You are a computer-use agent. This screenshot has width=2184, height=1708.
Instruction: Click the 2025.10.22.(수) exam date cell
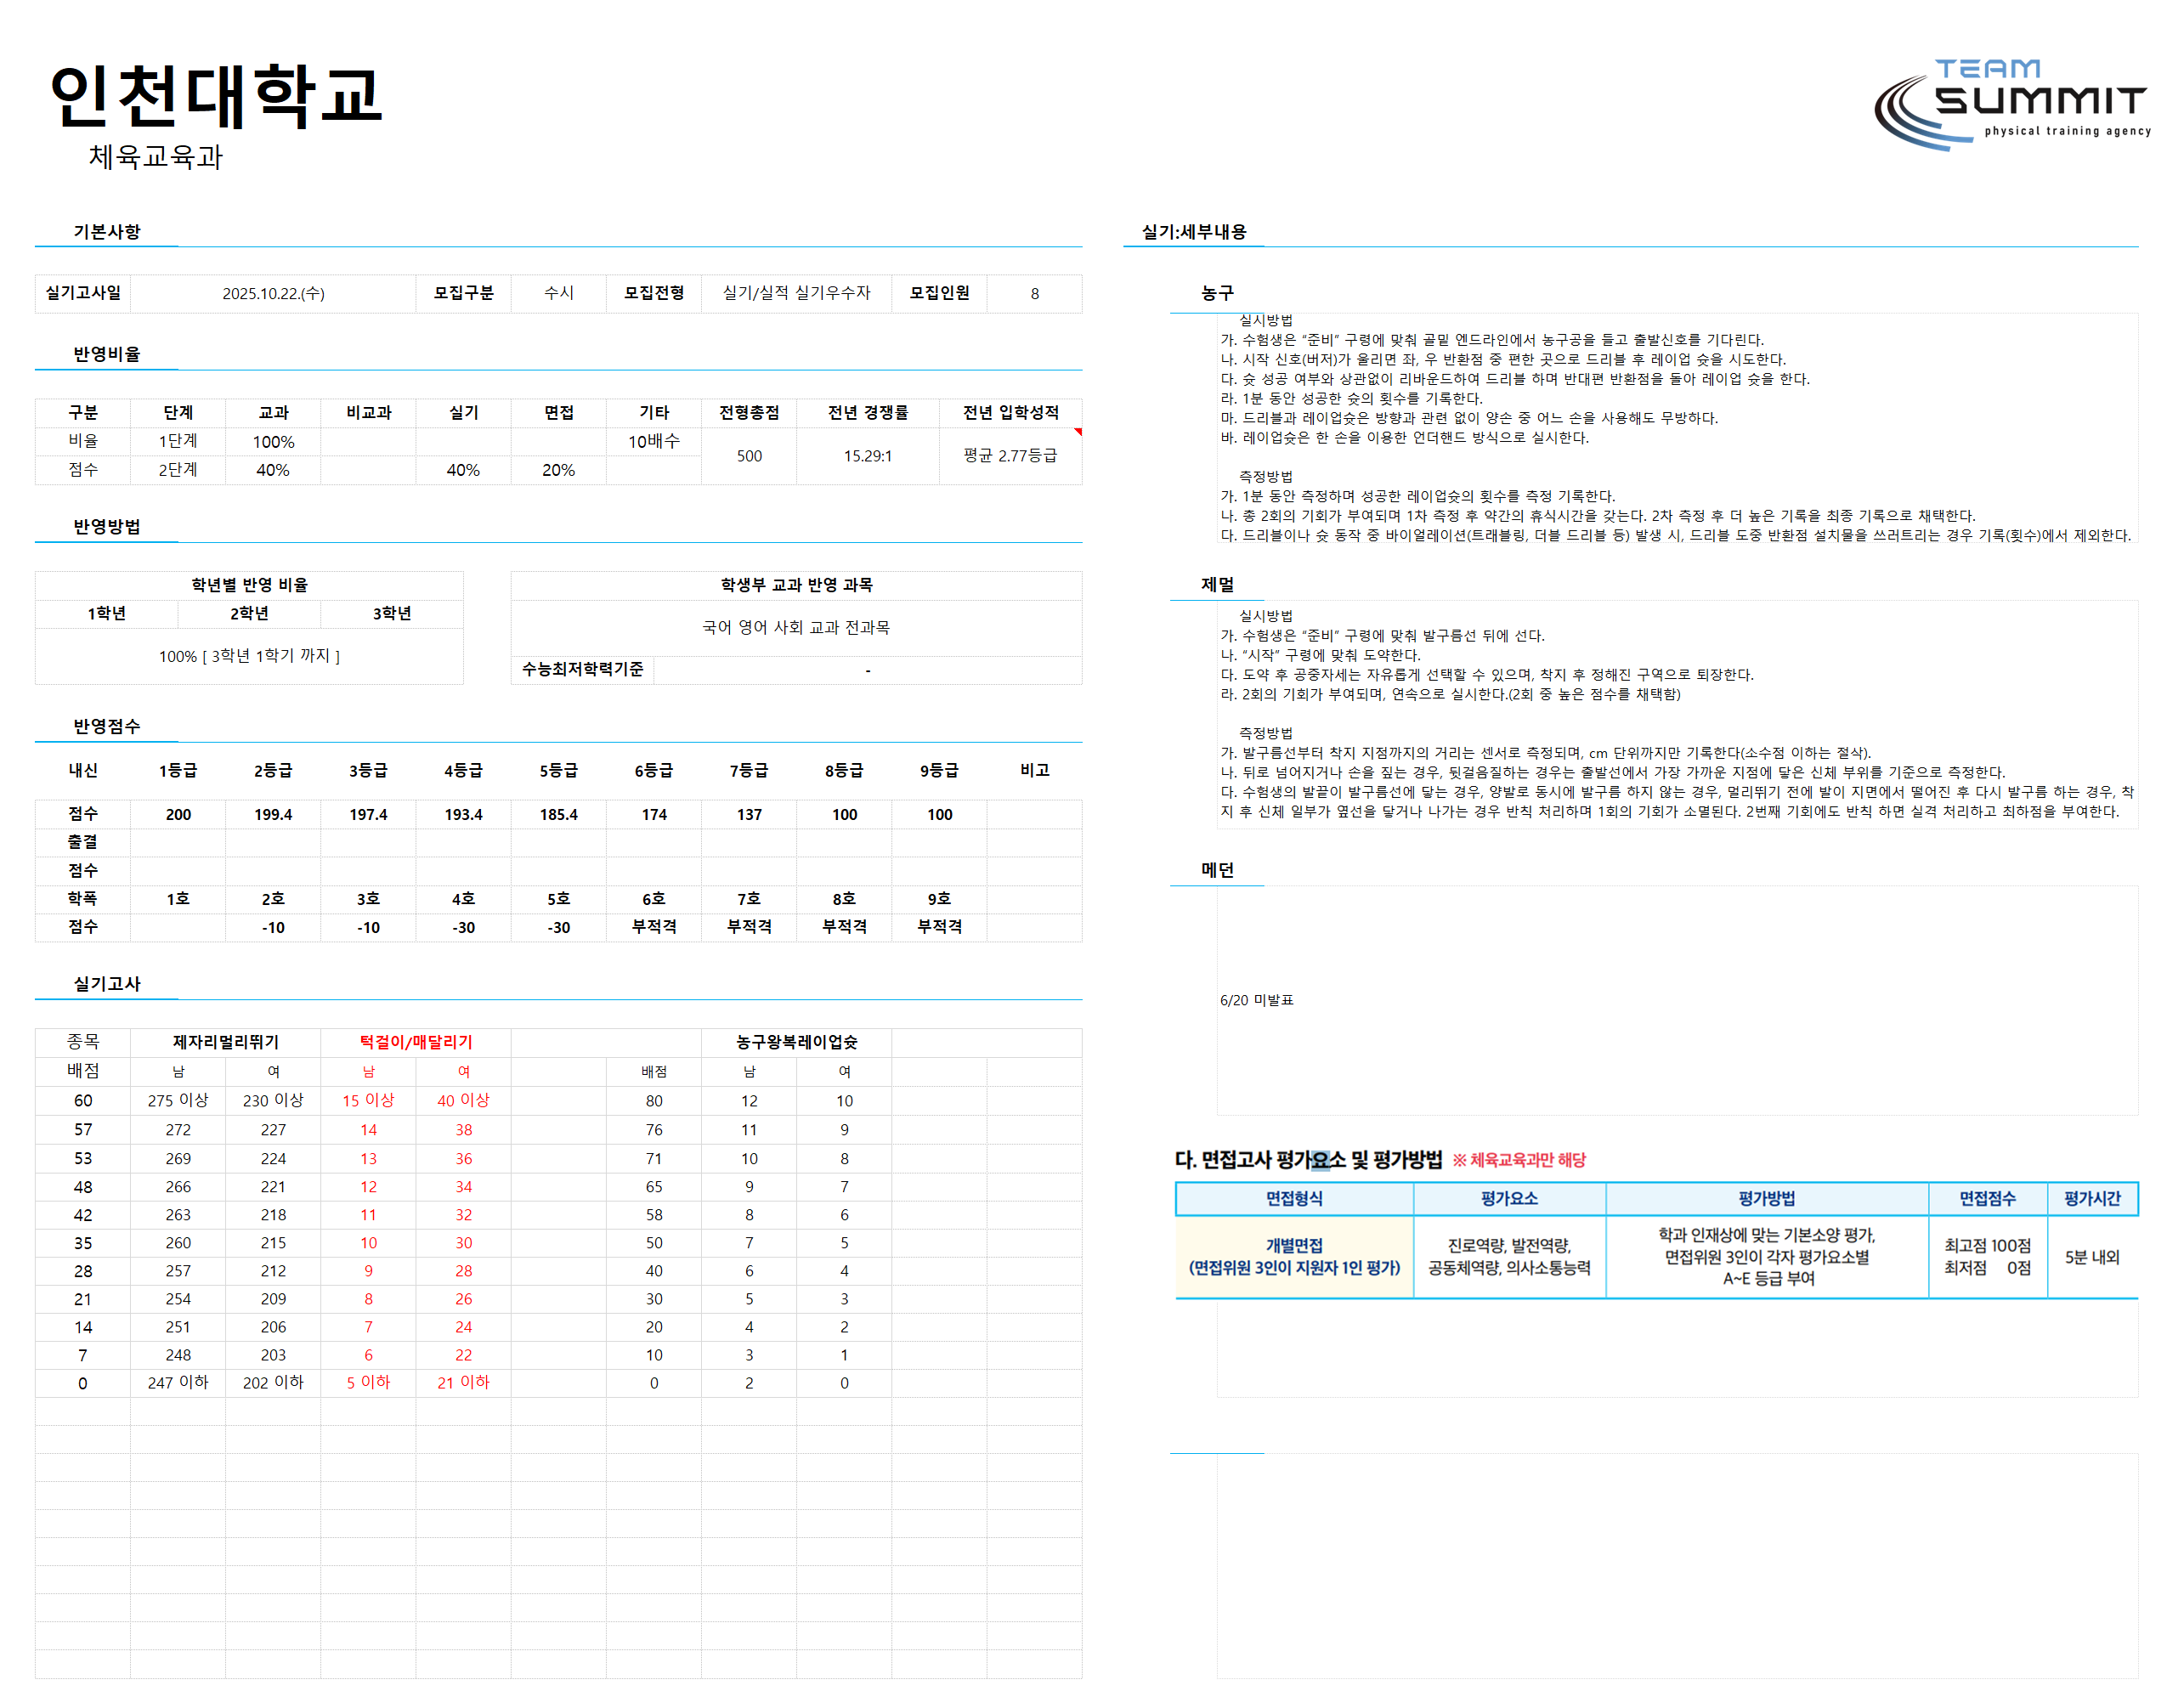pos(273,293)
